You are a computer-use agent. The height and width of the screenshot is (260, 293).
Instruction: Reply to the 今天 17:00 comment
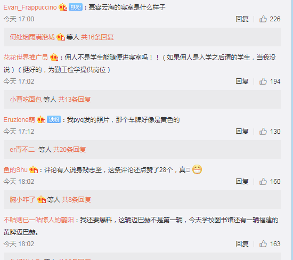click(x=242, y=19)
